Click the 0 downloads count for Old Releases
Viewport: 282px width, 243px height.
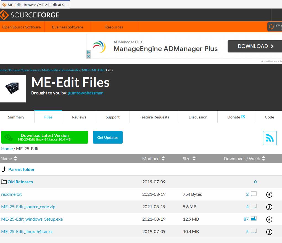pyautogui.click(x=255, y=182)
